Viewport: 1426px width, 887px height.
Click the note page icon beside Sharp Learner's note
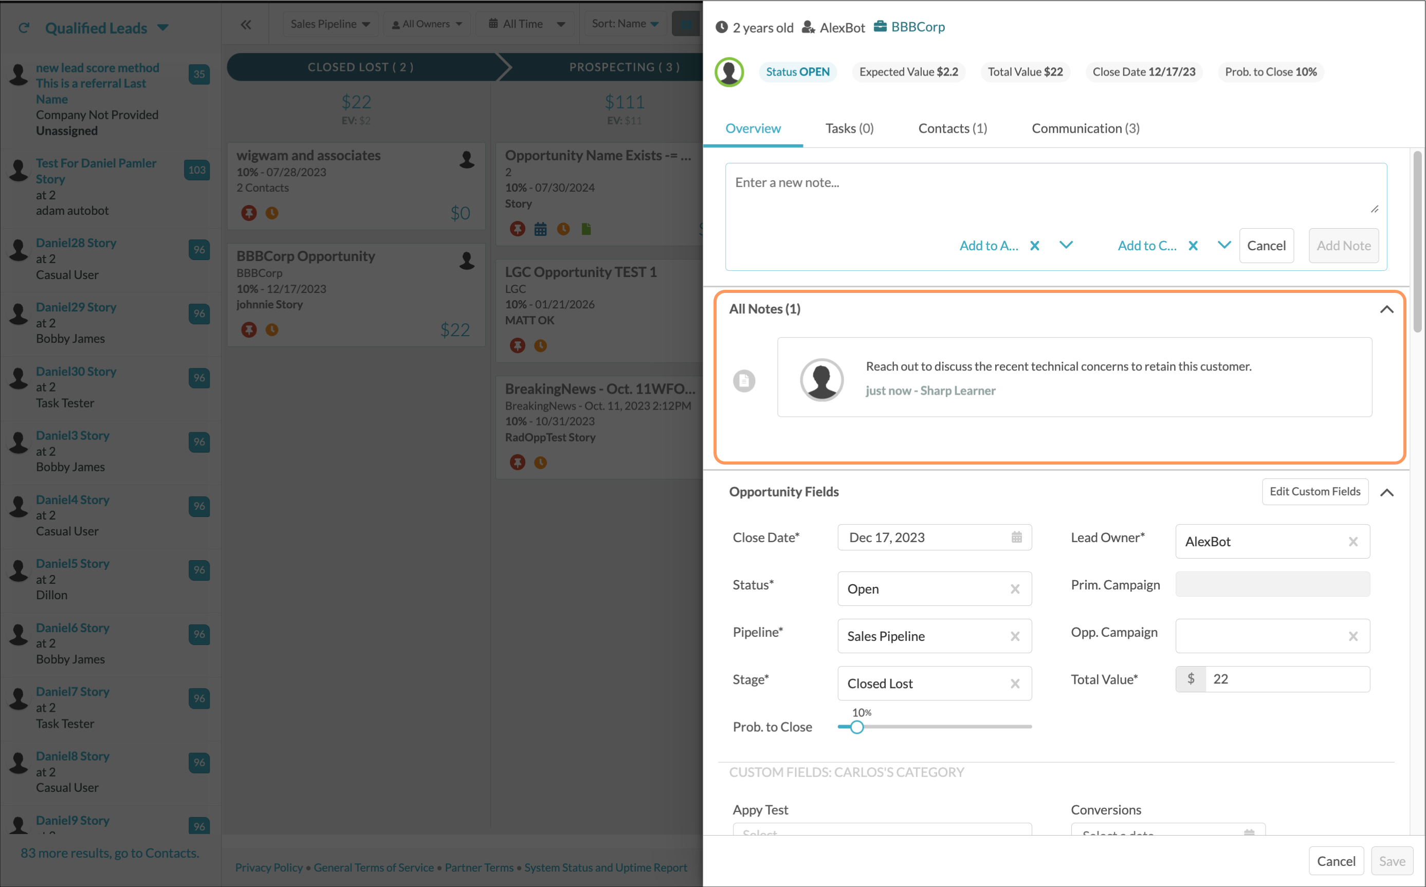pos(744,380)
